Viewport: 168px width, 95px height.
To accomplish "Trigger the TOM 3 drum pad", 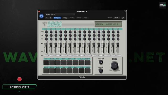I will pyautogui.click(x=70, y=63).
